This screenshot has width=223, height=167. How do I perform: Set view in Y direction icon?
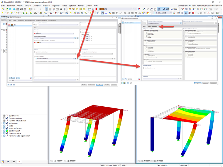tap(198, 9)
